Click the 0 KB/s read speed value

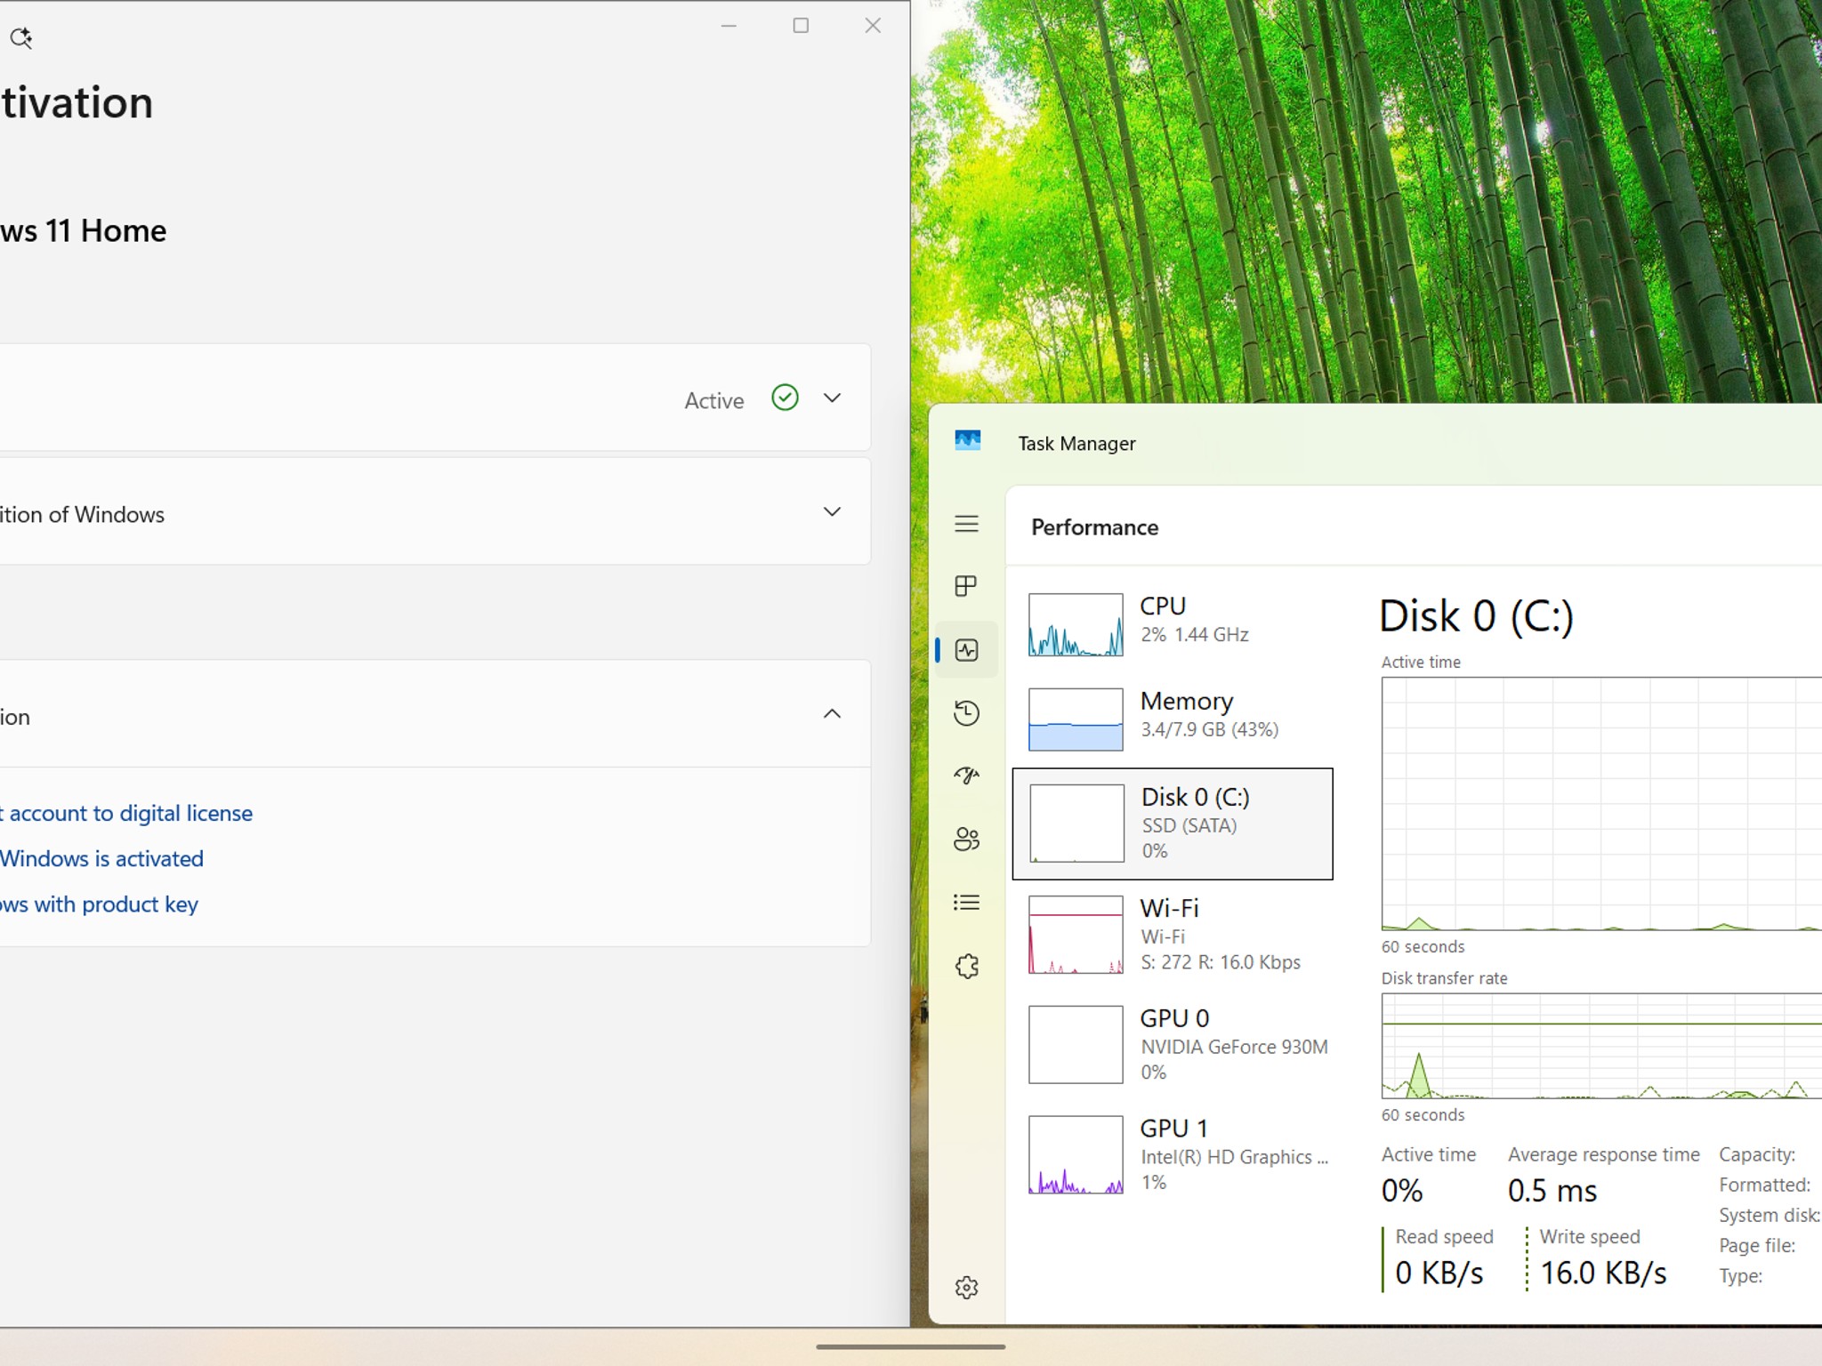pyautogui.click(x=1439, y=1273)
